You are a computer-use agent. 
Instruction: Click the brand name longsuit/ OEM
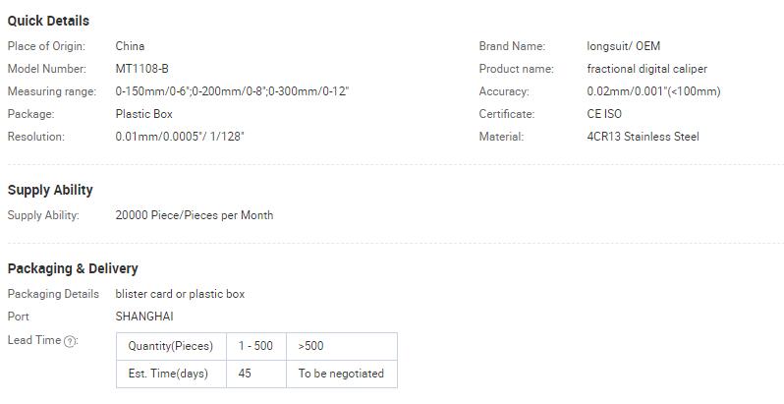point(624,46)
